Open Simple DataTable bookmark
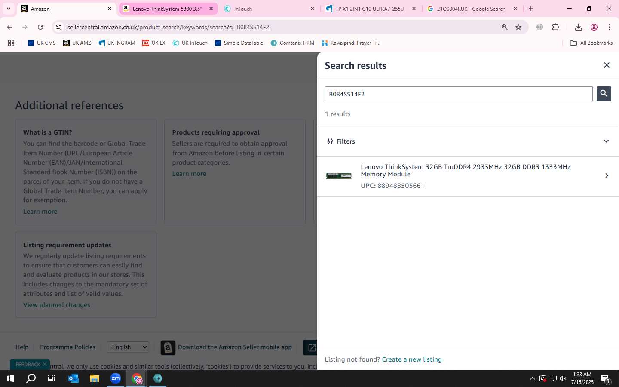Screen dimensions: 619x387 [x=239, y=43]
